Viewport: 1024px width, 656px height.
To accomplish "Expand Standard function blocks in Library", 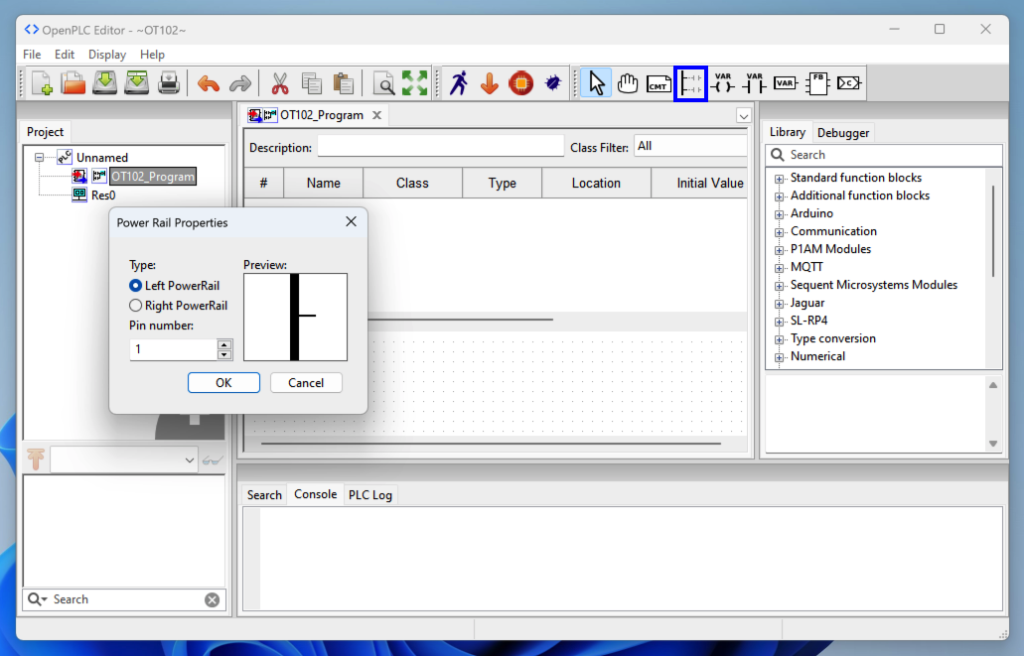I will pyautogui.click(x=780, y=179).
